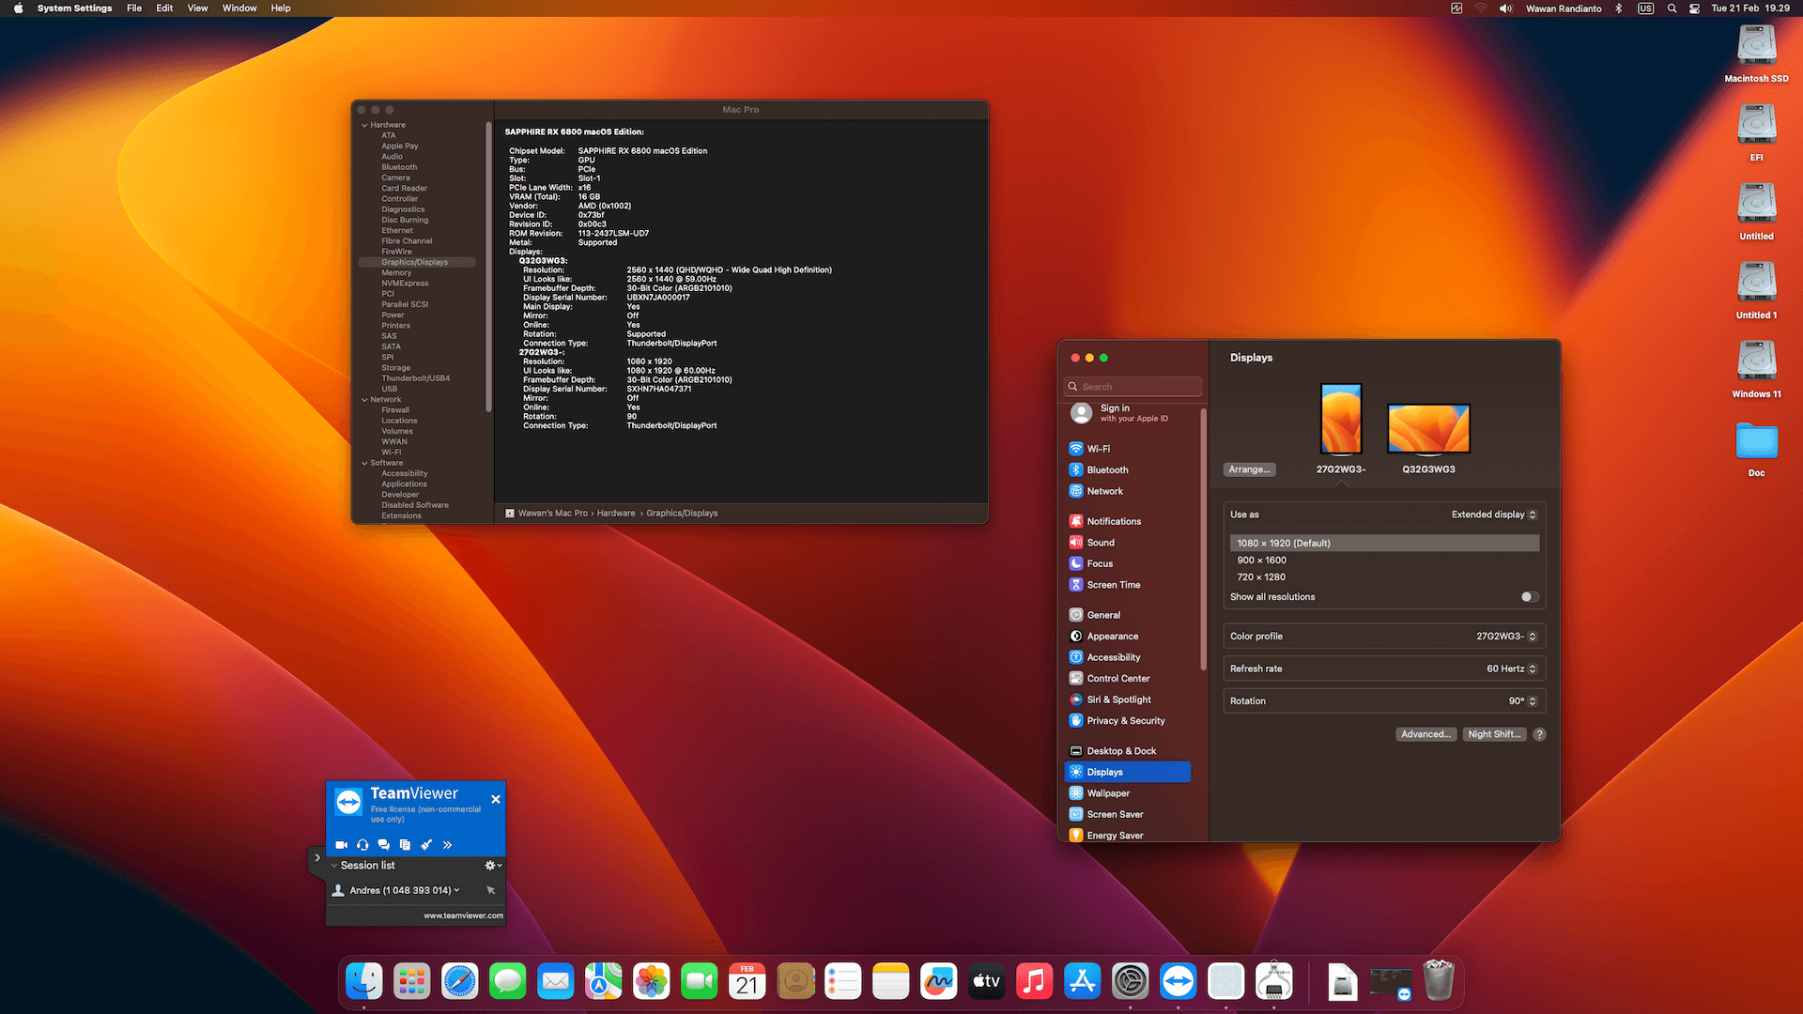Viewport: 1803px width, 1014px height.
Task: Launch Music from the Dock
Action: point(1035,981)
